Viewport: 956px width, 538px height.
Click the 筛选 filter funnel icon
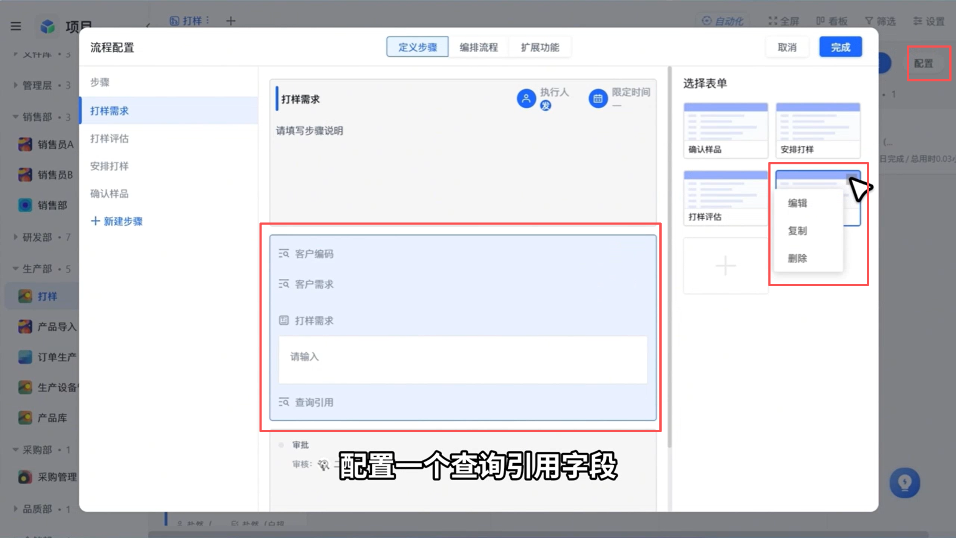click(869, 21)
